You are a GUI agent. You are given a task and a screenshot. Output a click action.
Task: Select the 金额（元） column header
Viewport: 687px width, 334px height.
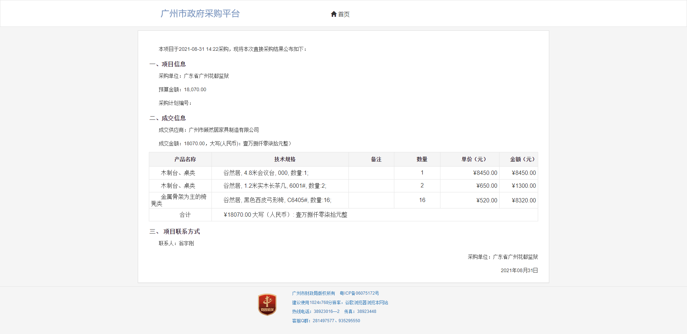point(518,159)
